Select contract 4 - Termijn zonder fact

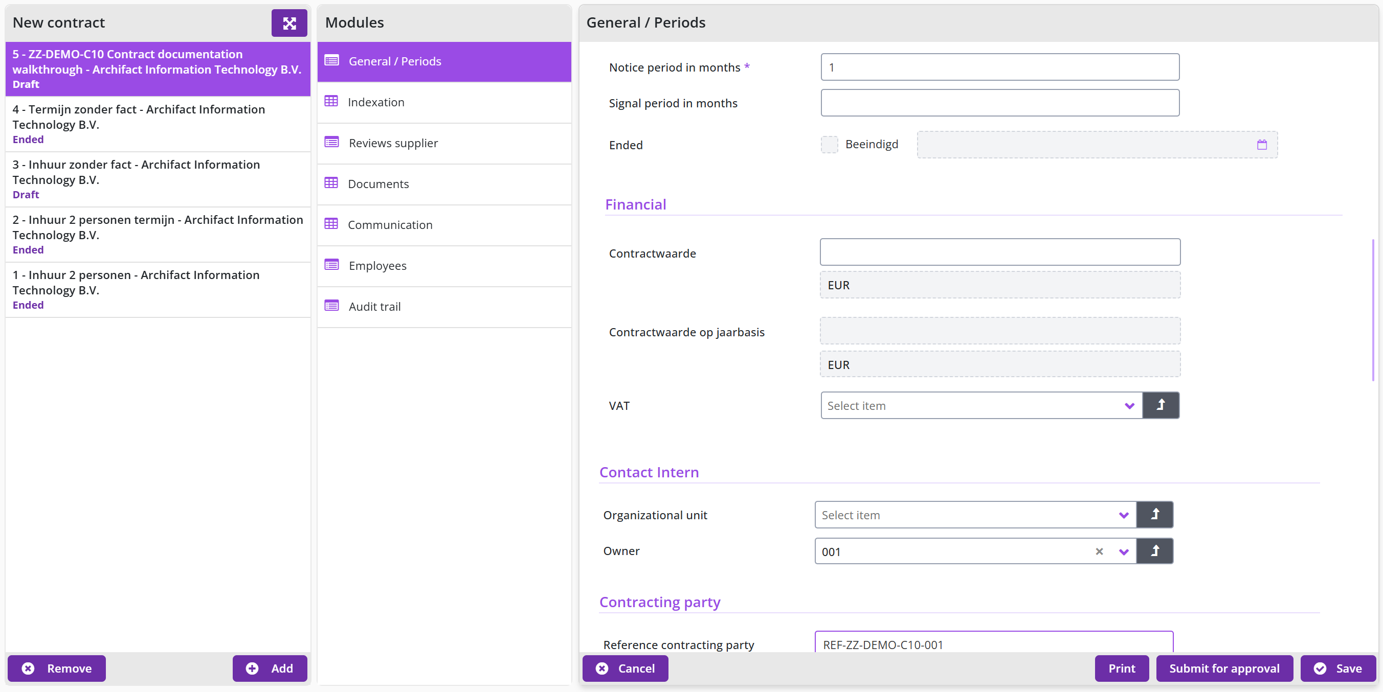coord(158,124)
